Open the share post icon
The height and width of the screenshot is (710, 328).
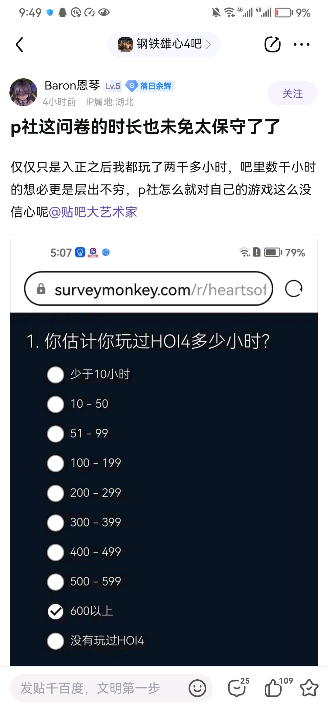click(x=272, y=44)
